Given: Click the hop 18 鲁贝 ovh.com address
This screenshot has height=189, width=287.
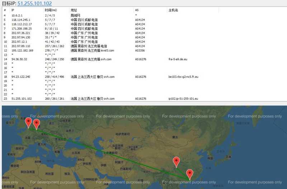Looking at the screenshot, I should [x=93, y=77].
